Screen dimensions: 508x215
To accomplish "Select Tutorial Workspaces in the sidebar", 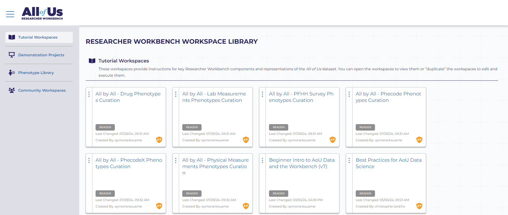I will point(38,37).
